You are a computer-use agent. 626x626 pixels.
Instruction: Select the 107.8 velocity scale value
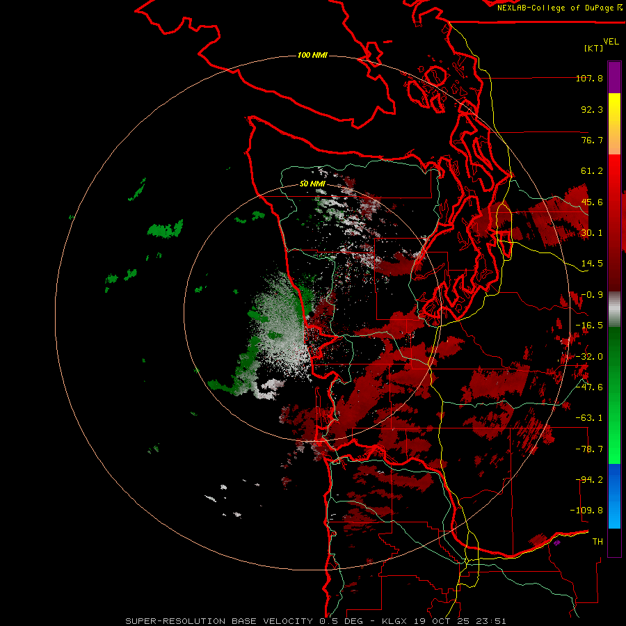589,78
